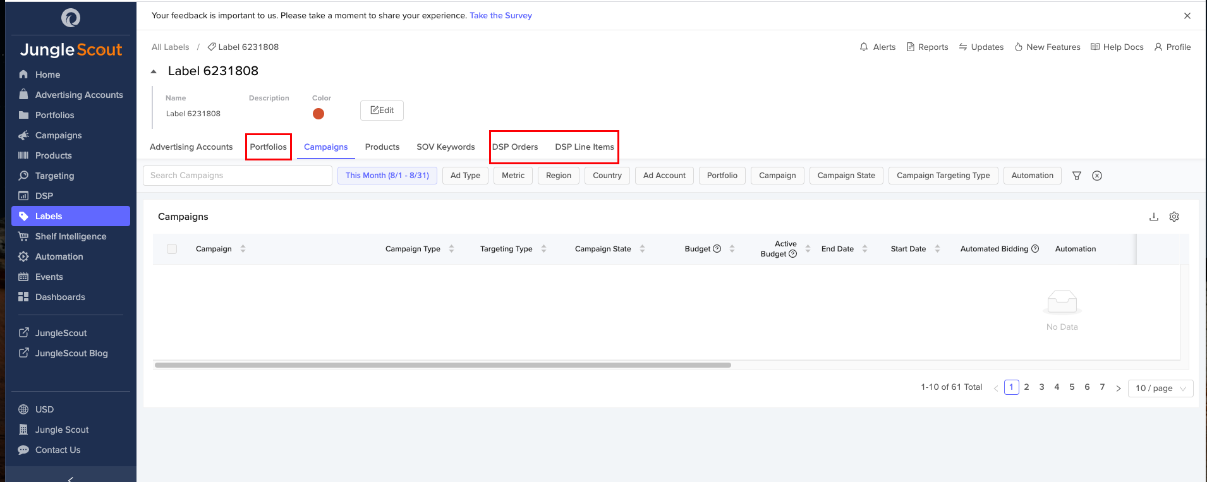Open Reports from top bar

point(927,47)
